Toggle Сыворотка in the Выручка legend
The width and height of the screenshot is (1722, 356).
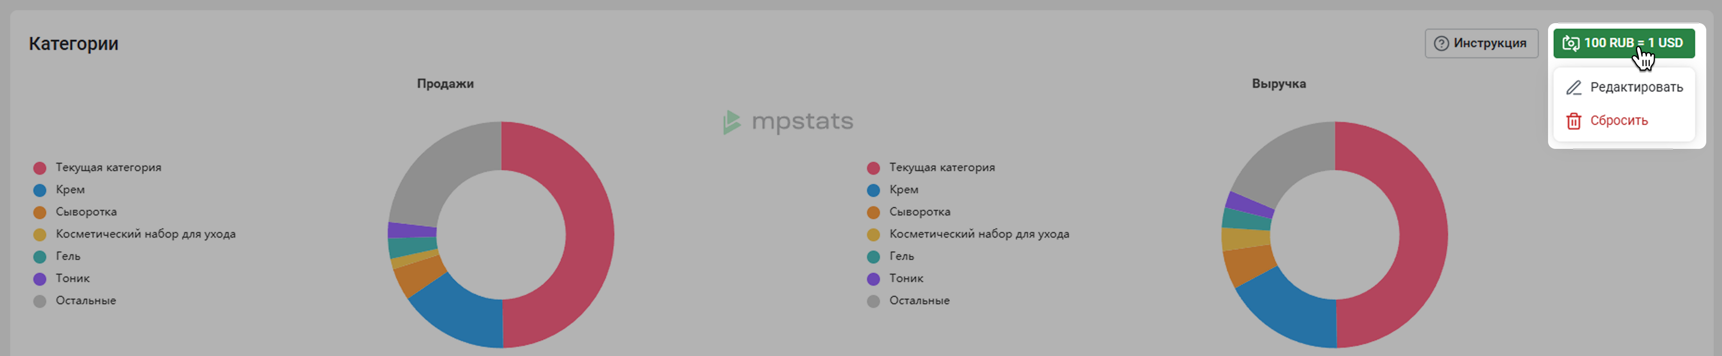pyautogui.click(x=909, y=212)
